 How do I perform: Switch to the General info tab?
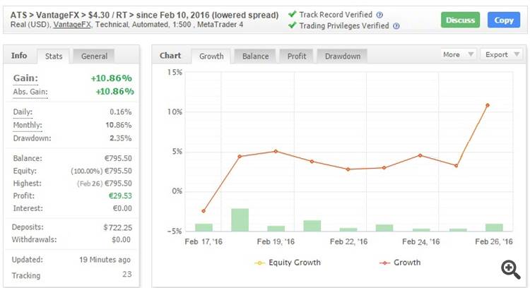94,56
